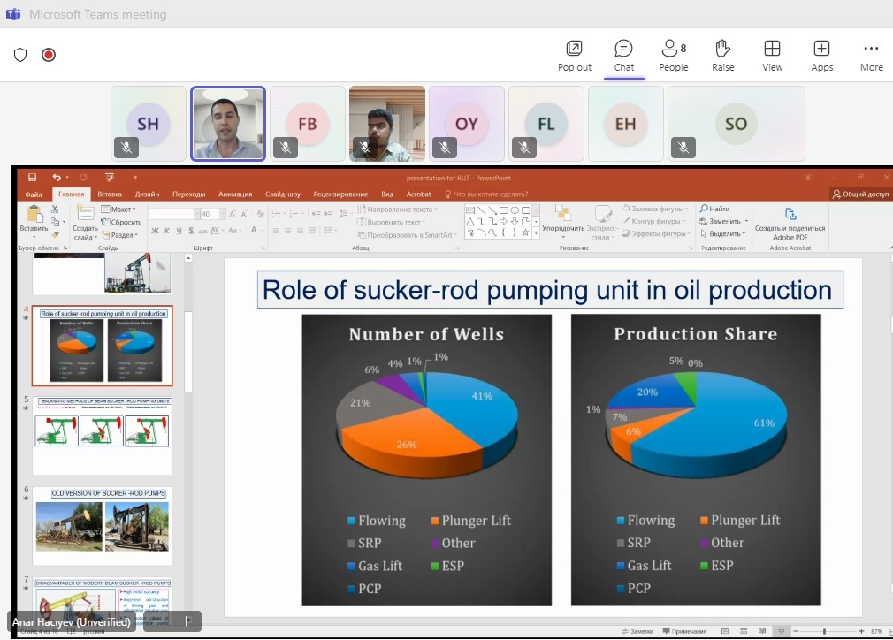Click the muted mic icon on SO tile
Image resolution: width=893 pixels, height=640 pixels.
tap(683, 148)
